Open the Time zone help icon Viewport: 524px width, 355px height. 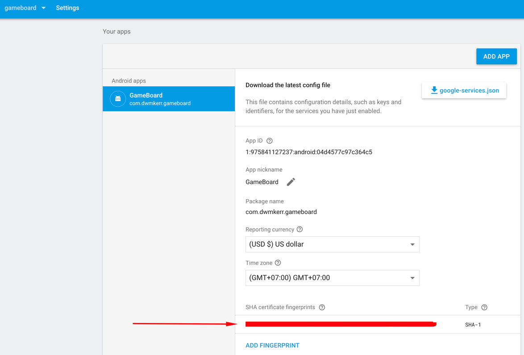coord(278,263)
